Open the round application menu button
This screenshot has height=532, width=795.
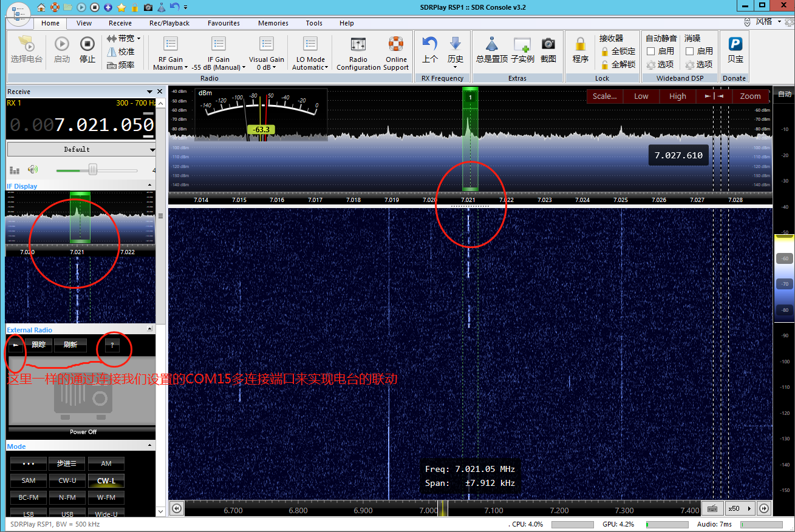19,13
